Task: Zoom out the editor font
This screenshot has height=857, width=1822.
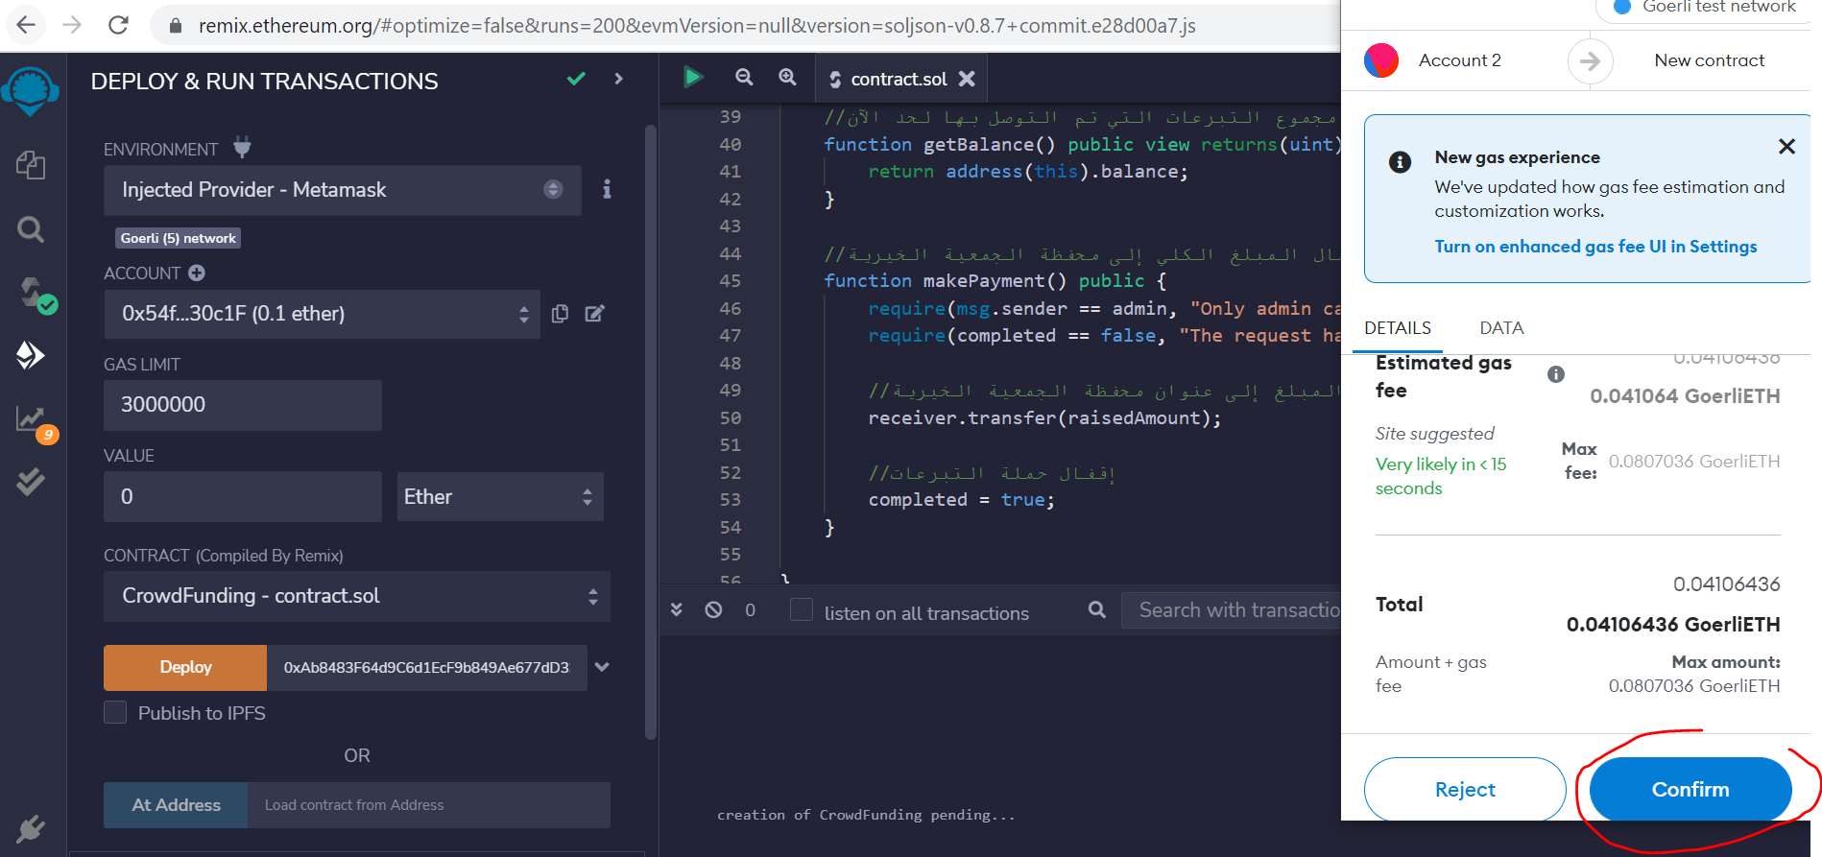Action: (744, 77)
